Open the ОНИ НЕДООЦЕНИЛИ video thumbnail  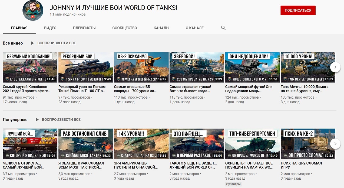click(x=253, y=67)
